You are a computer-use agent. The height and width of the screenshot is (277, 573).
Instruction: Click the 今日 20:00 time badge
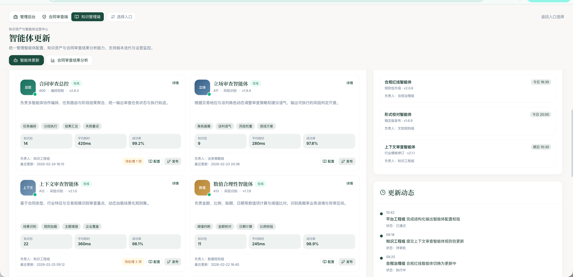[x=540, y=115]
